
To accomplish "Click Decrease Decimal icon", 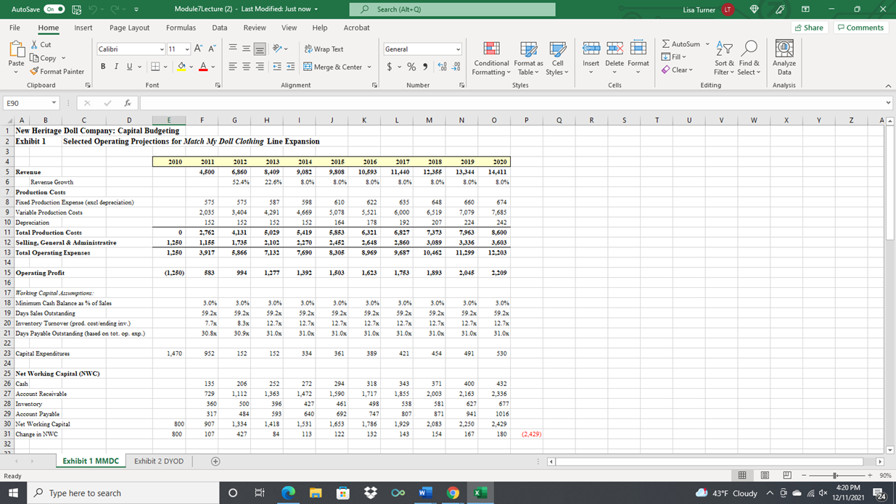I will coord(456,67).
